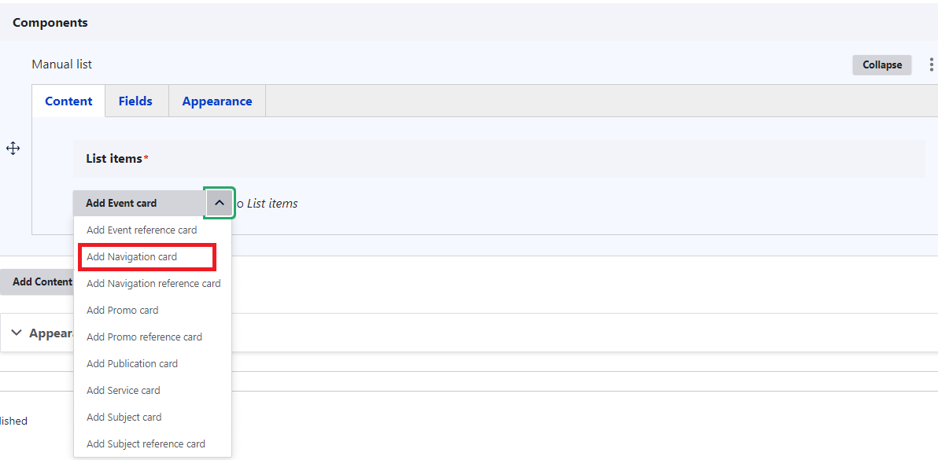Image resolution: width=938 pixels, height=460 pixels.
Task: Switch to the Fields tab
Action: pyautogui.click(x=135, y=101)
